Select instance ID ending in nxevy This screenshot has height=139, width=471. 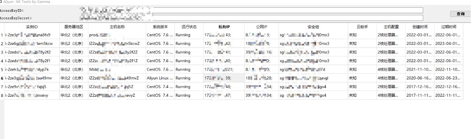(x=32, y=95)
